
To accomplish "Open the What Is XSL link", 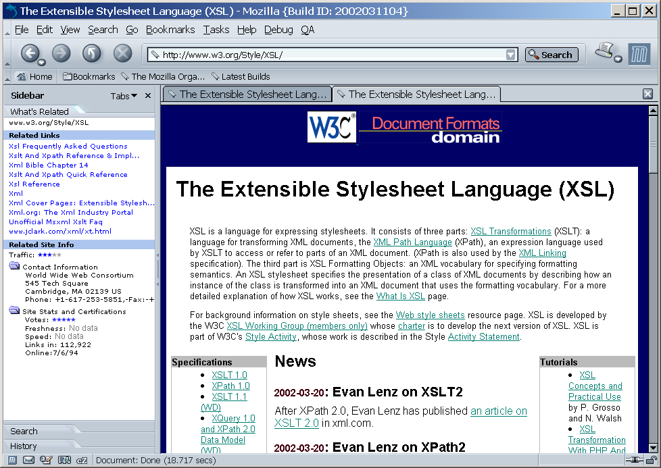I will point(401,296).
